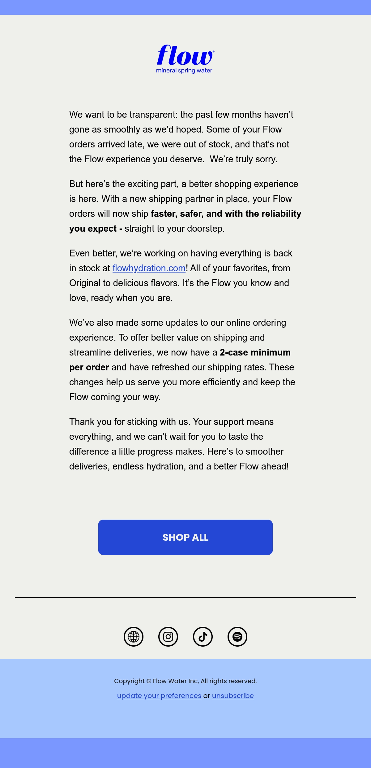This screenshot has width=371, height=768.
Task: Open the TikTok social icon
Action: tap(203, 637)
